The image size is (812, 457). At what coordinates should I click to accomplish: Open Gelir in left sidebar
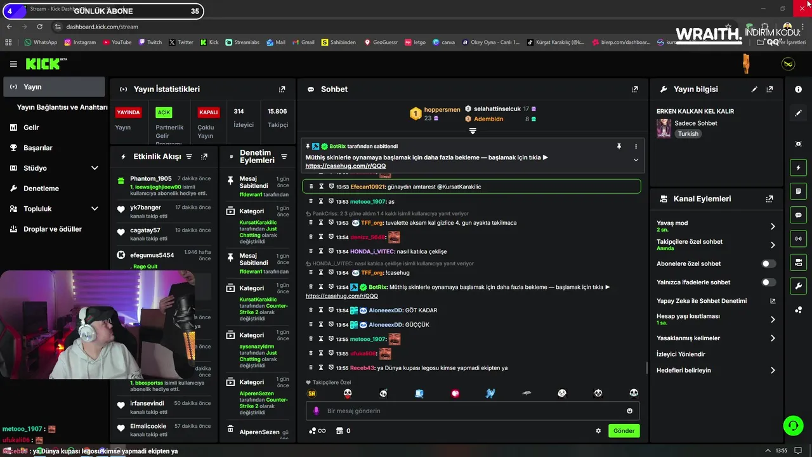click(54, 128)
